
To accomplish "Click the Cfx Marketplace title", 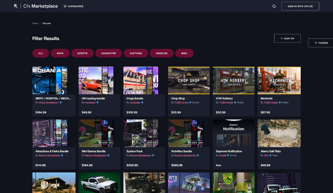I will pos(41,6).
